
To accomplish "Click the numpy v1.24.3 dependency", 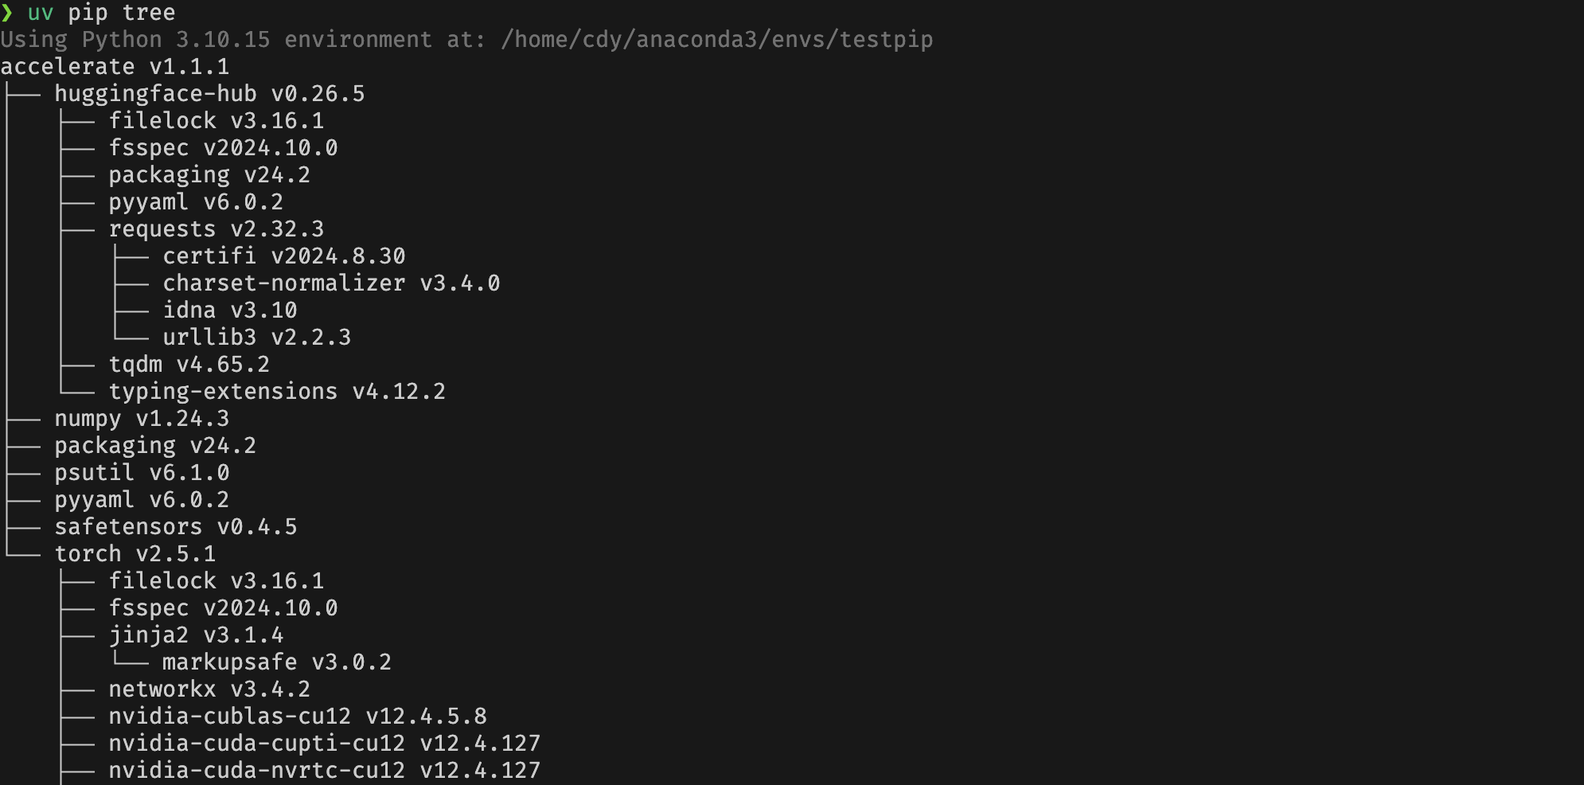I will point(142,419).
